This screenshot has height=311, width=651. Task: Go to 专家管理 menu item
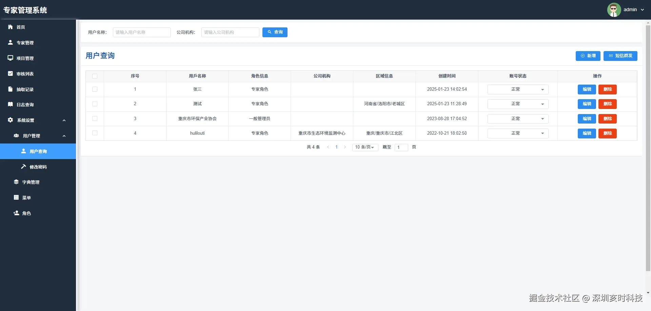(x=38, y=43)
